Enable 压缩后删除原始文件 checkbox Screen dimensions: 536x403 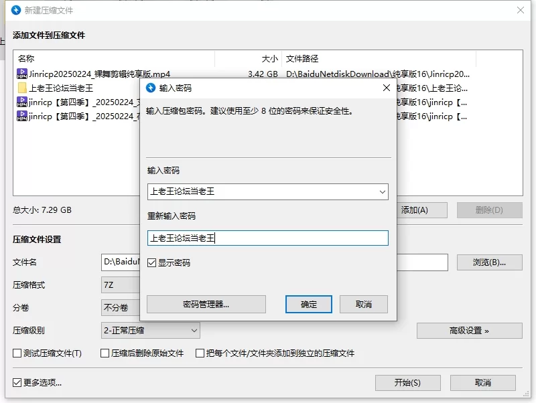click(x=105, y=353)
